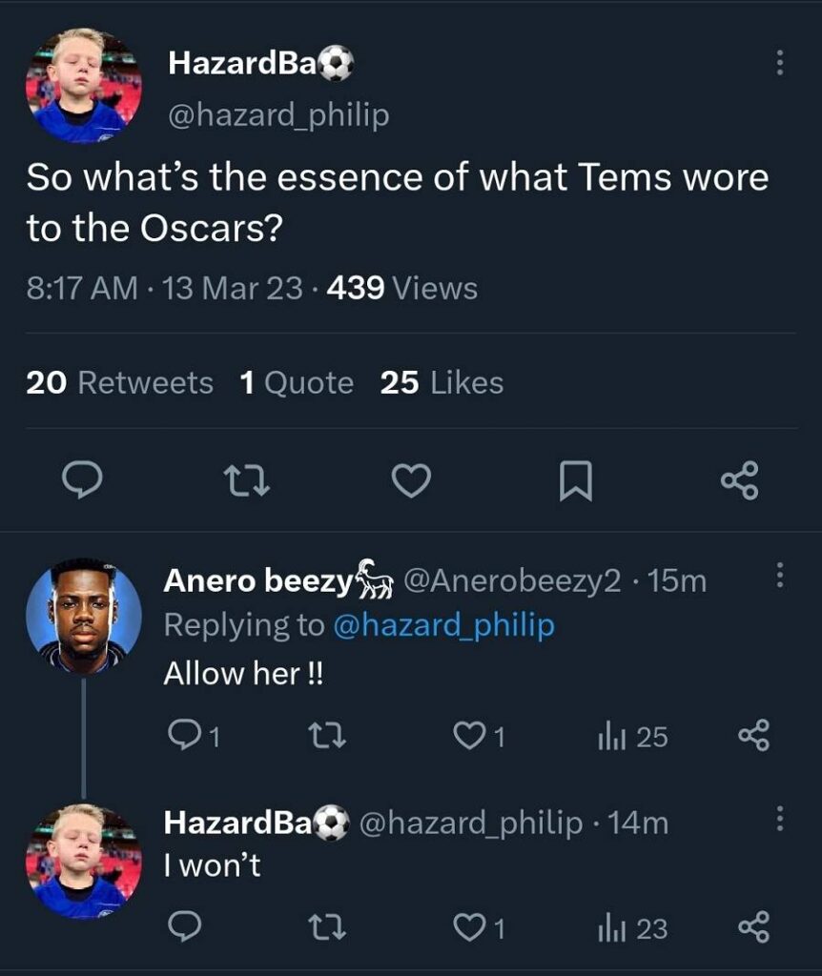Open the 20 Retweets list

coord(119,383)
